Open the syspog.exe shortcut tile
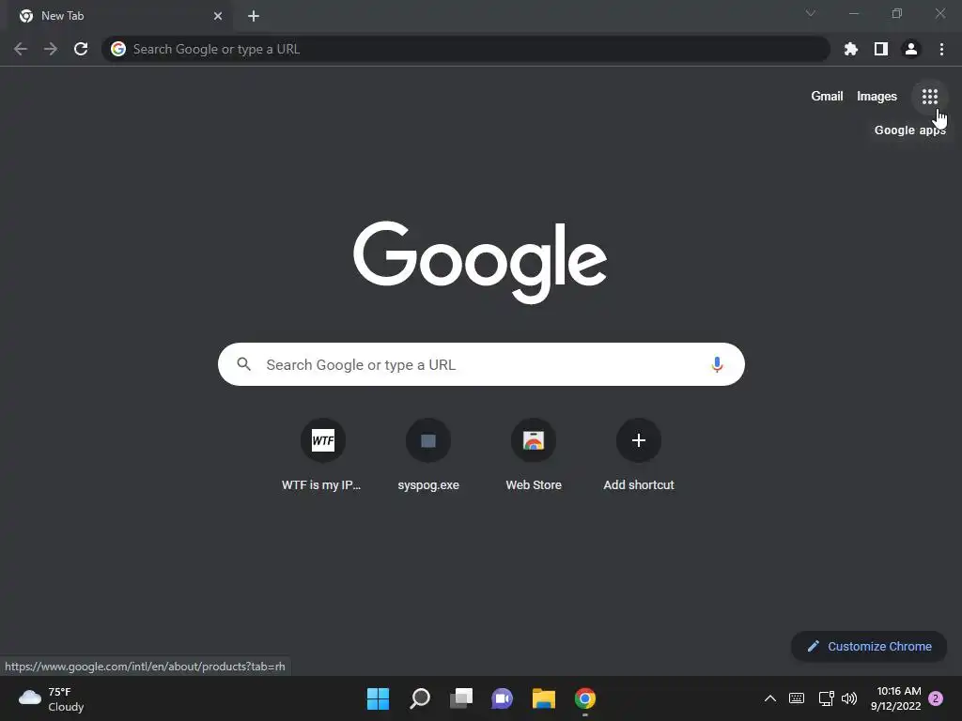 click(x=428, y=454)
